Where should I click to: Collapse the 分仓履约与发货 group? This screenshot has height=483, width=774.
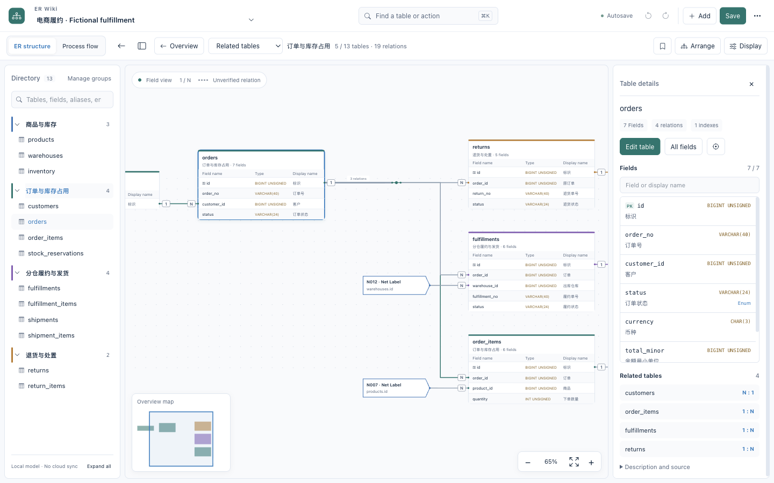point(17,273)
